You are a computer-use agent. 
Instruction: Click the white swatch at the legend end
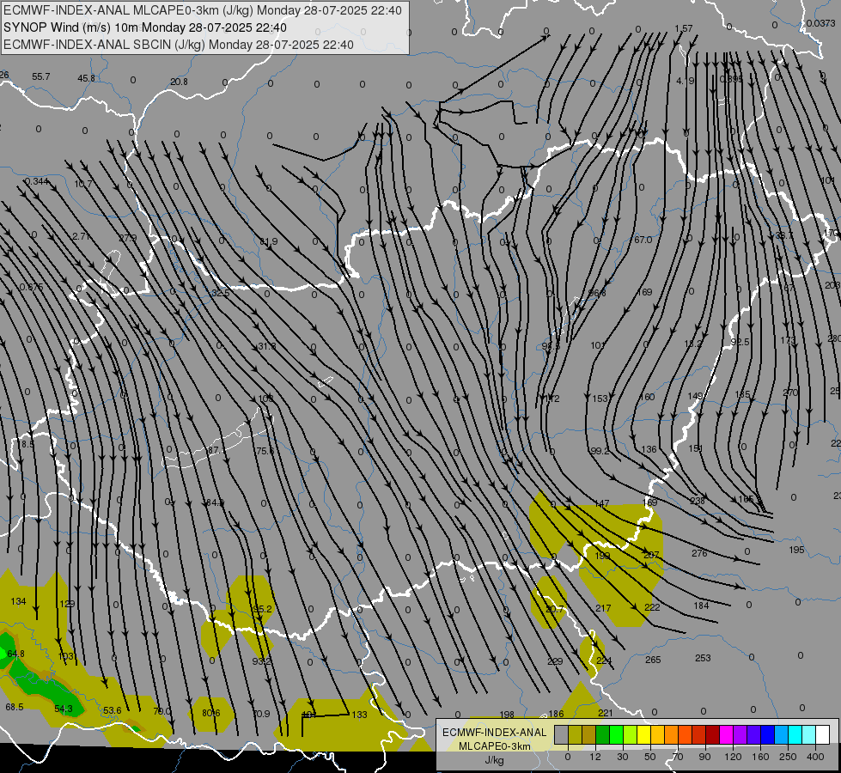[823, 734]
